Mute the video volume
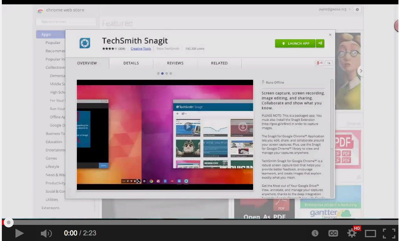Viewport: 399px width, 241px height. click(46, 233)
